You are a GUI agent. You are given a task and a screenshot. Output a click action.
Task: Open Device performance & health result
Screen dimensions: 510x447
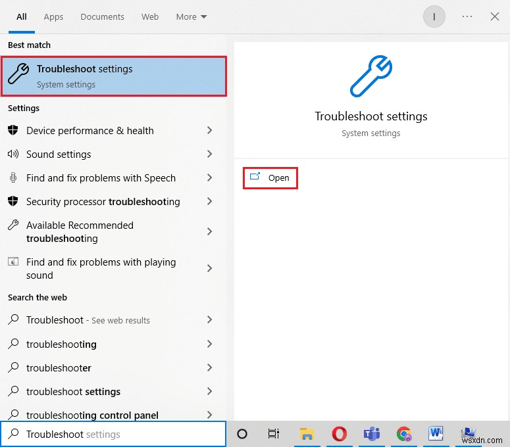tap(113, 131)
